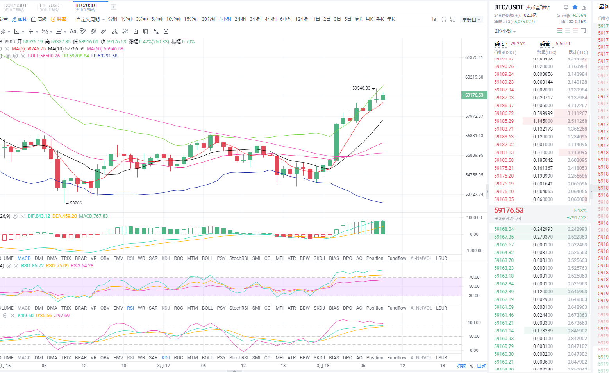Select DMI in the MACD panel indicator row
This screenshot has height=373, width=609.
(x=39, y=258)
